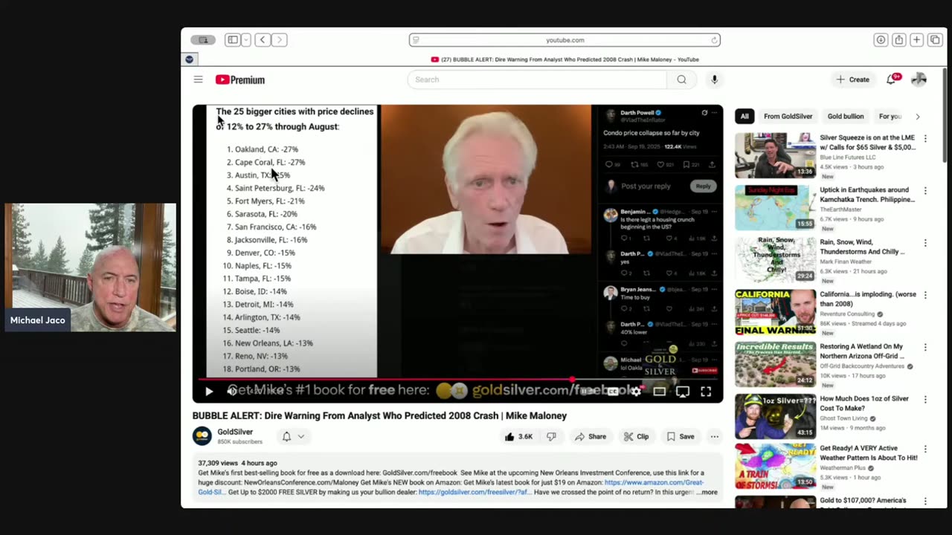This screenshot has height=535, width=952.
Task: Open the YouTube guide hamburger menu
Action: 198,80
